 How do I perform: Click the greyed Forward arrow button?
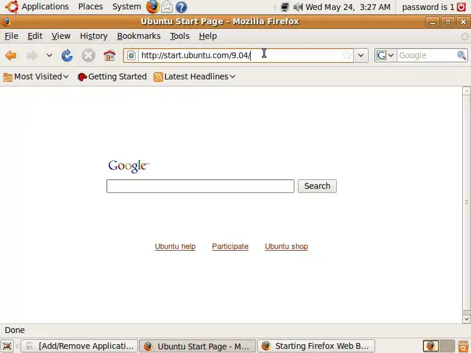(32, 55)
